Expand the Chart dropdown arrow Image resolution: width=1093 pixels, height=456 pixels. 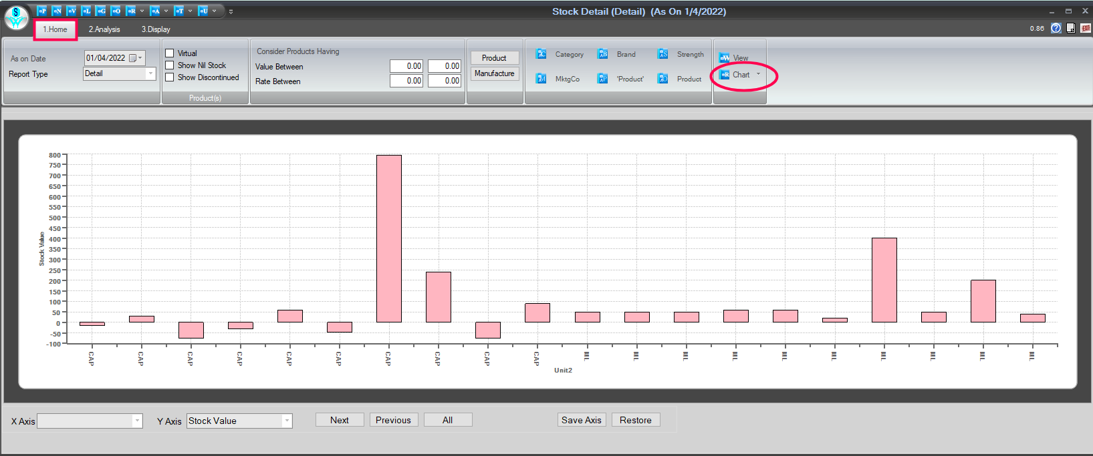coord(758,74)
